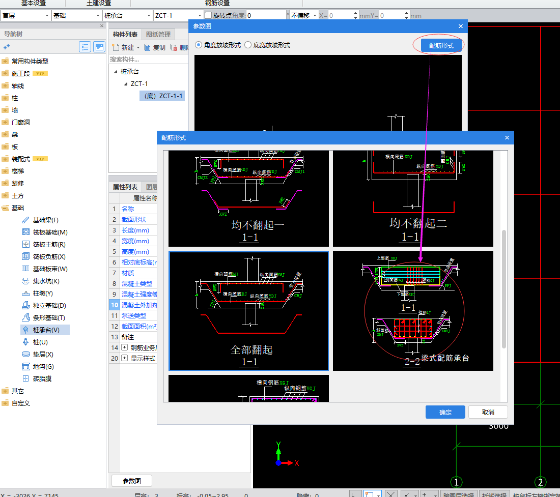
Task: Switch navigation tree to list view icon
Action: point(85,47)
